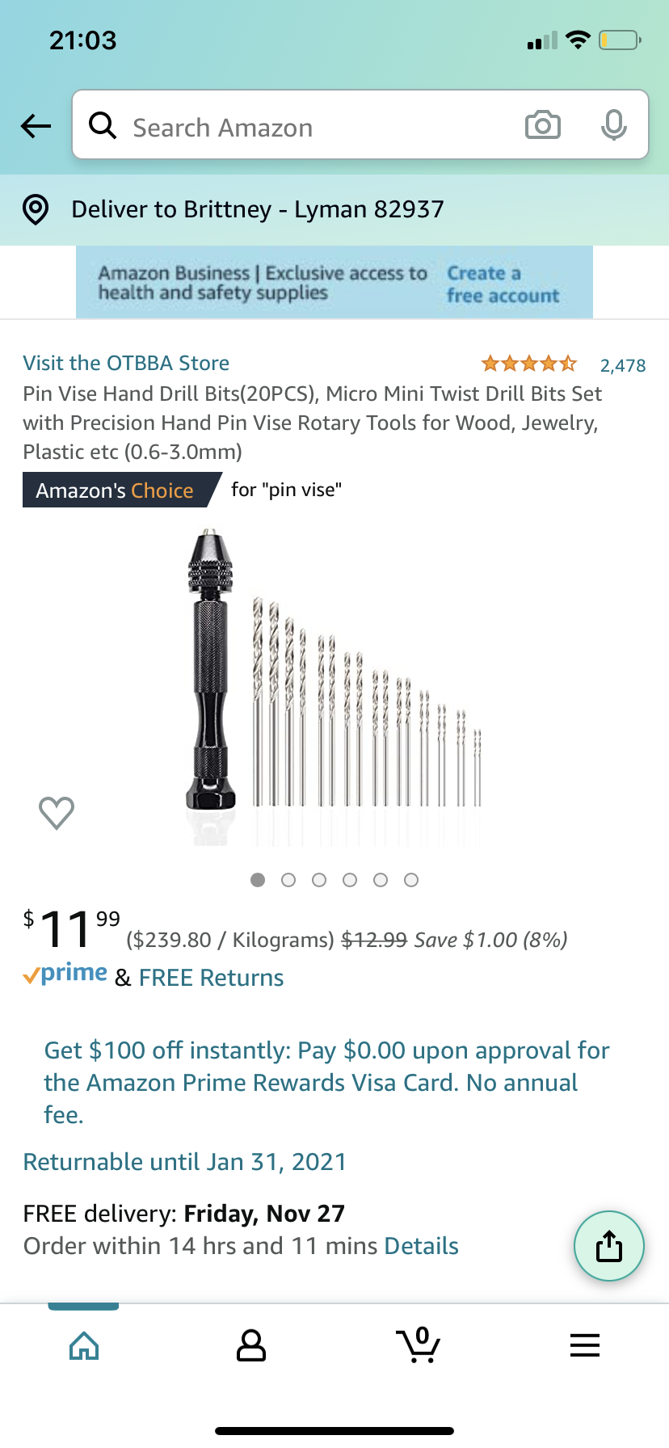
Task: Go to the Home tab
Action: tap(84, 1345)
